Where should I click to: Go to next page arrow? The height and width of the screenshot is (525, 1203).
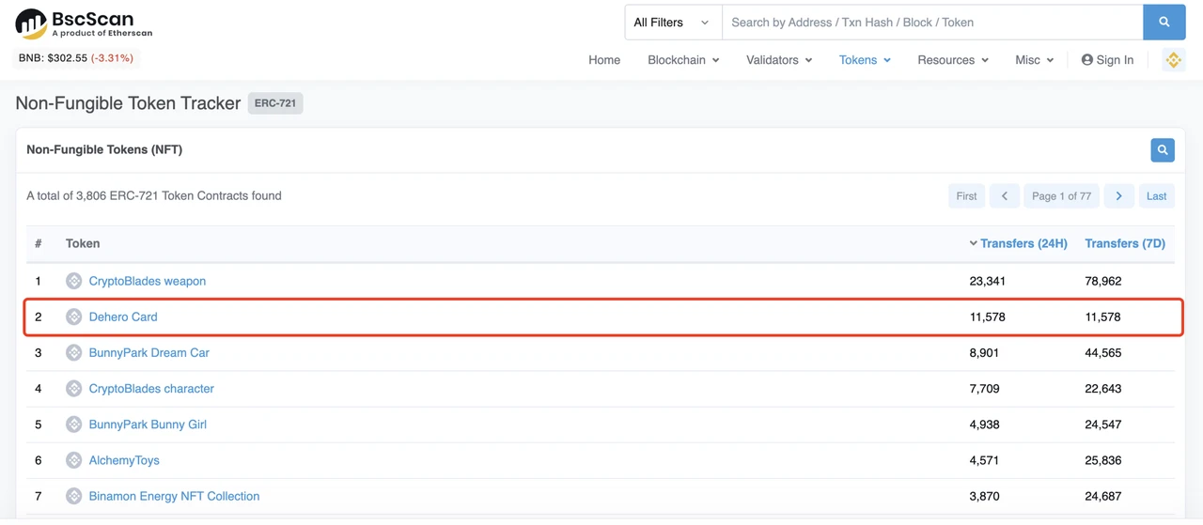(1118, 196)
